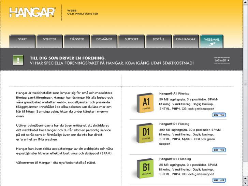Click 'Välkommen till Hangar' closing sentence
This screenshot has width=248, height=186.
pyautogui.click(x=56, y=163)
